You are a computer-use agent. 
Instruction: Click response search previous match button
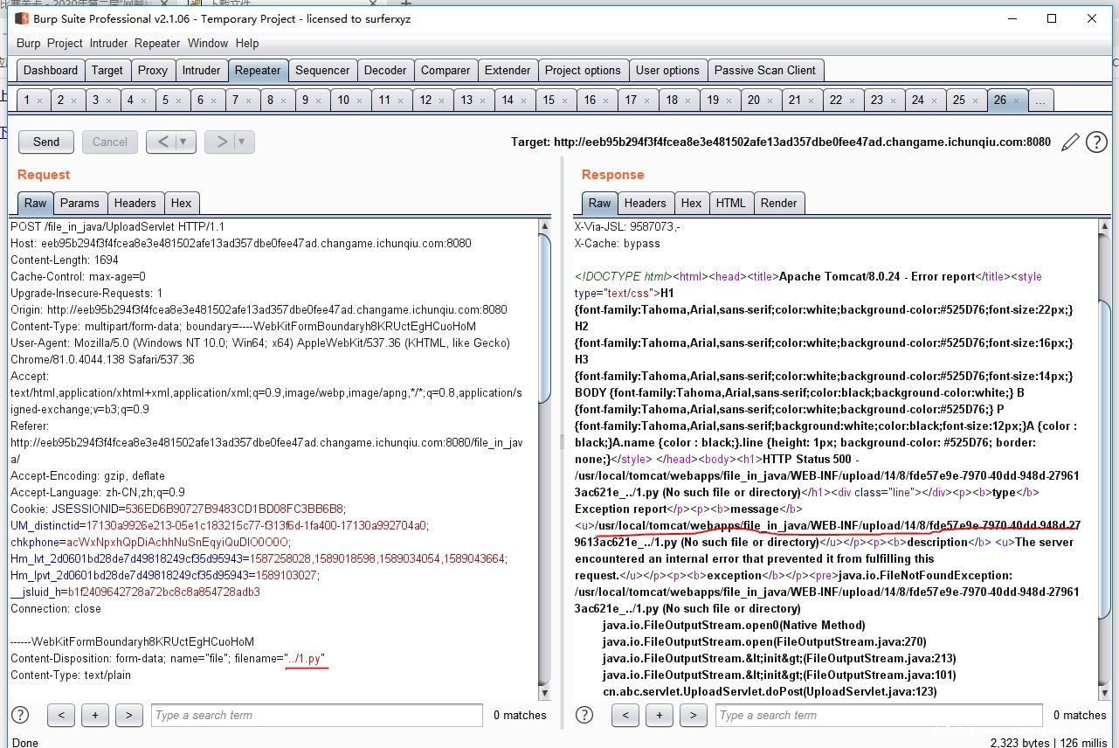pos(625,715)
